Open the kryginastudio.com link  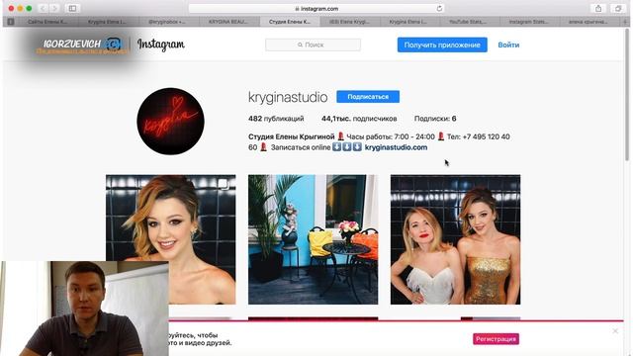396,147
